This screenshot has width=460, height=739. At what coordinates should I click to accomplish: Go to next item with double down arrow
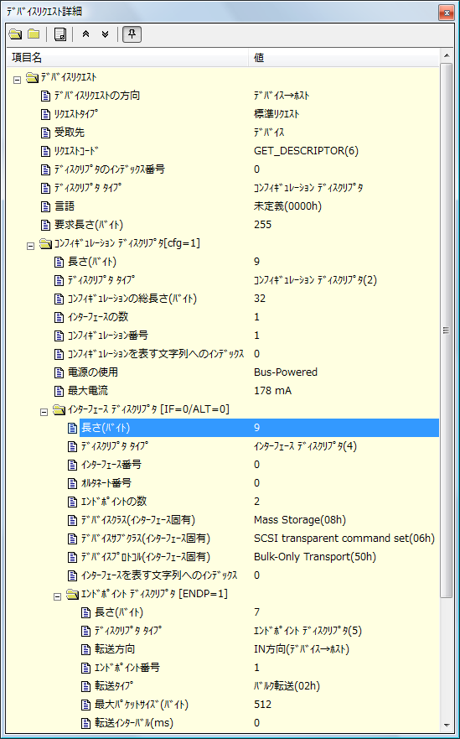(x=105, y=34)
